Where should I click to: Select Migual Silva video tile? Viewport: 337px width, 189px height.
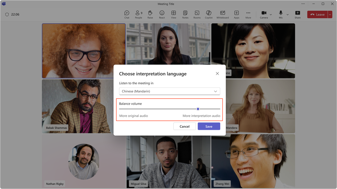pos(168,162)
